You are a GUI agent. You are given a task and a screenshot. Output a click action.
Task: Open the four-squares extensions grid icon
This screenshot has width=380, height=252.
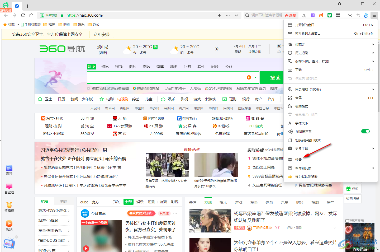(338, 15)
